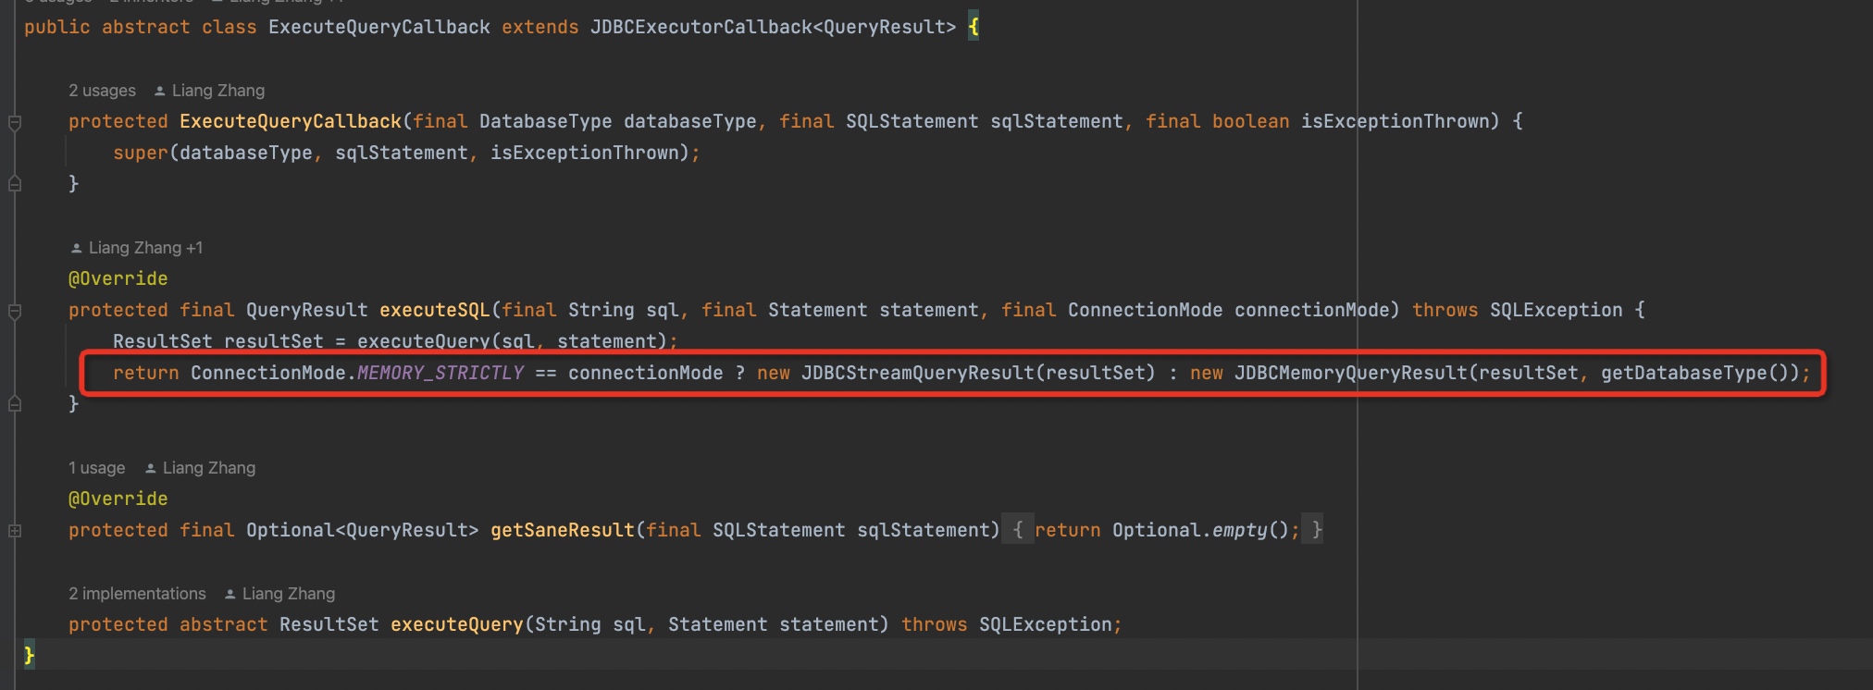This screenshot has height=690, width=1873.
Task: Collapse the executeSQL method fold marker
Action: point(15,311)
